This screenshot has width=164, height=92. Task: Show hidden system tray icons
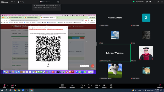point(144,90)
